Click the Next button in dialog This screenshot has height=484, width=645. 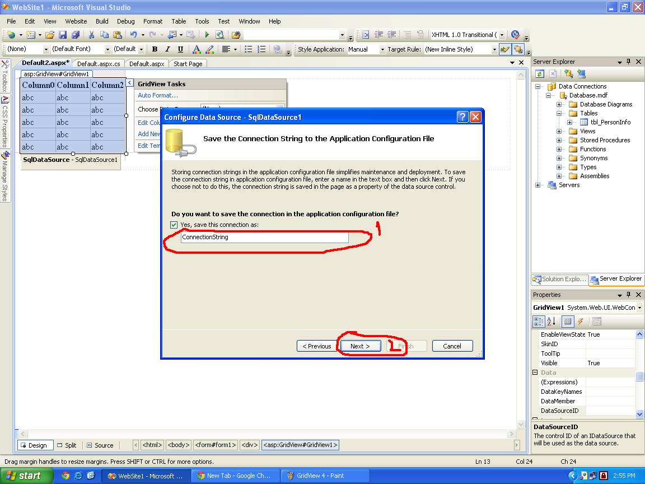360,346
